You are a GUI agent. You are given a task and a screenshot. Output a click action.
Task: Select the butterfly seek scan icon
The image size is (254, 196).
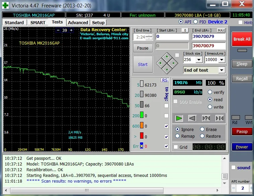(x=219, y=118)
